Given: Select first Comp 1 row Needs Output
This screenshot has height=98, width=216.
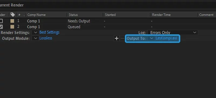Looking at the screenshot, I should click(x=108, y=21).
